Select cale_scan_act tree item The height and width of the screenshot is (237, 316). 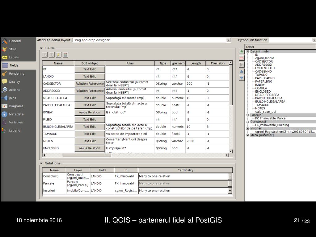pos(266,111)
